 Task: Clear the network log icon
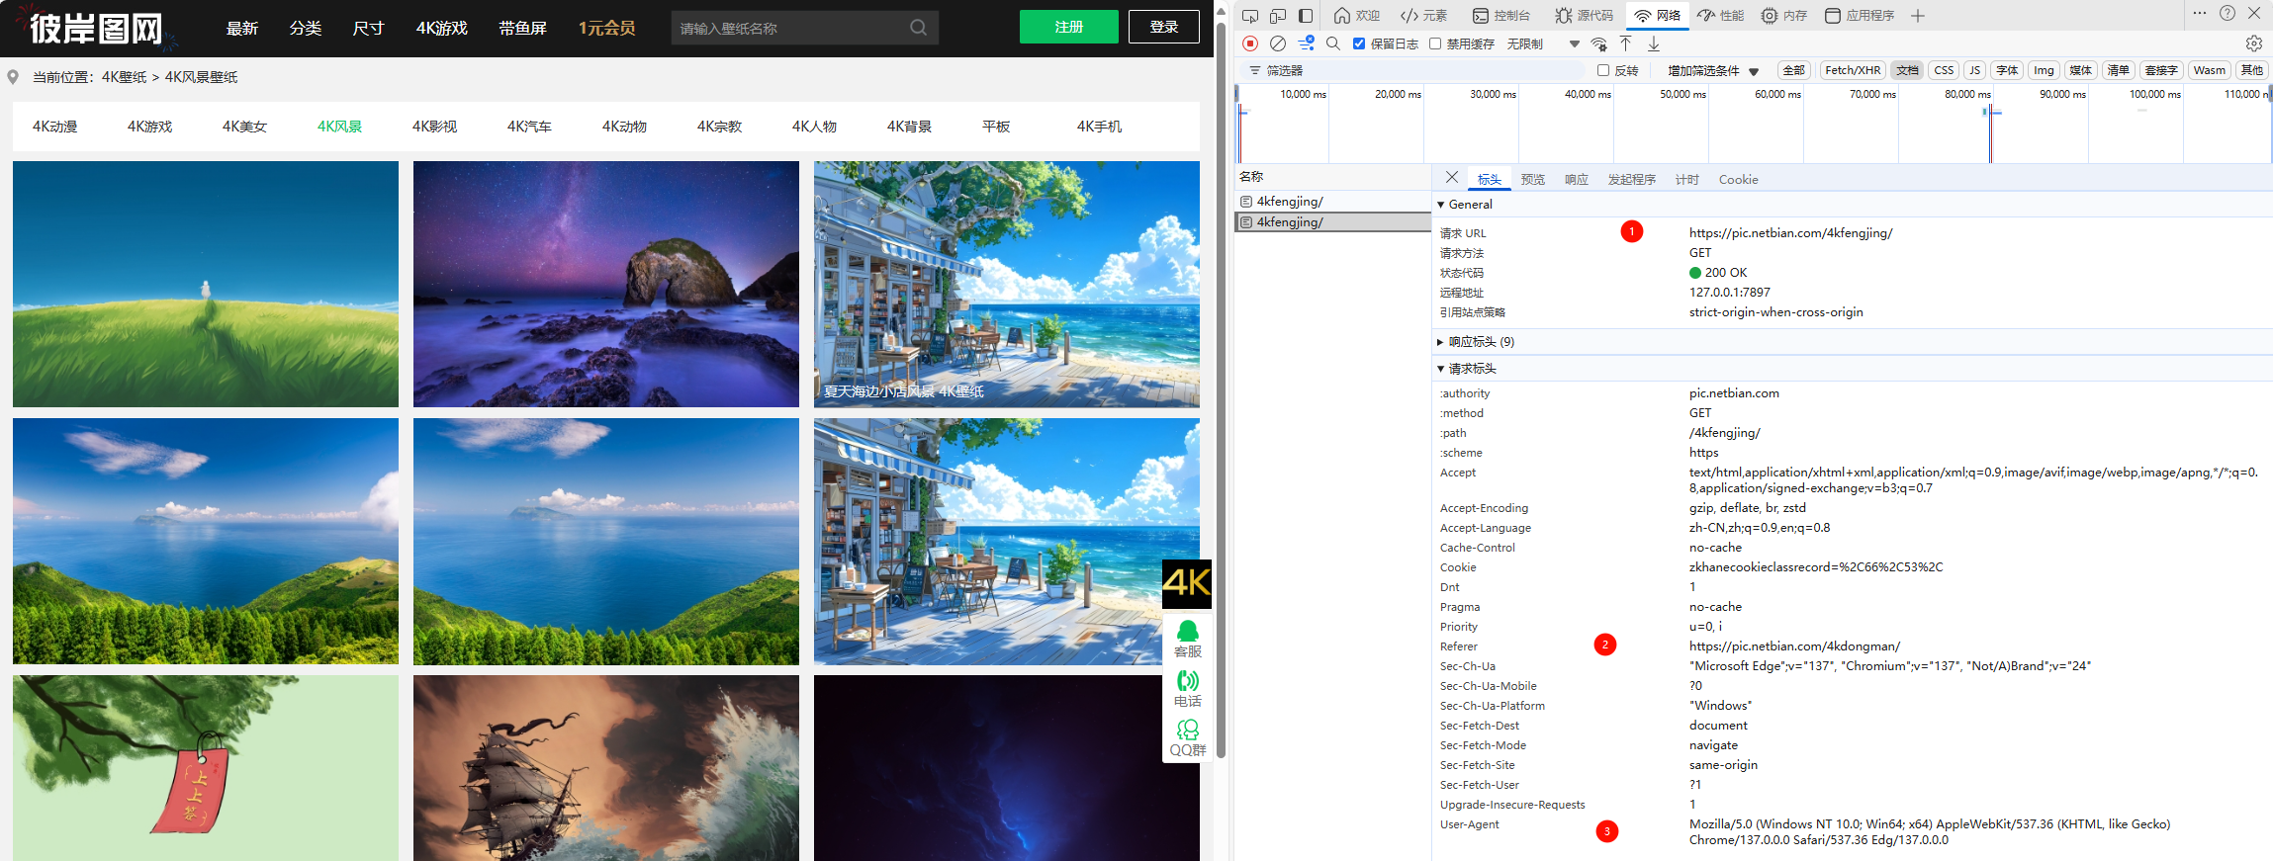(1278, 43)
